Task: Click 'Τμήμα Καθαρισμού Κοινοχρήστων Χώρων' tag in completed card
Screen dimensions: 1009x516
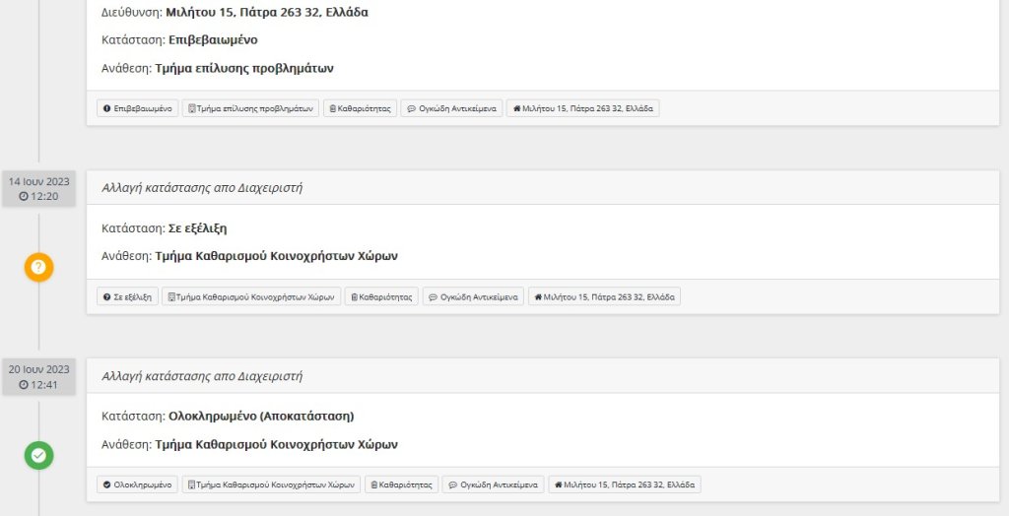Action: (x=272, y=484)
